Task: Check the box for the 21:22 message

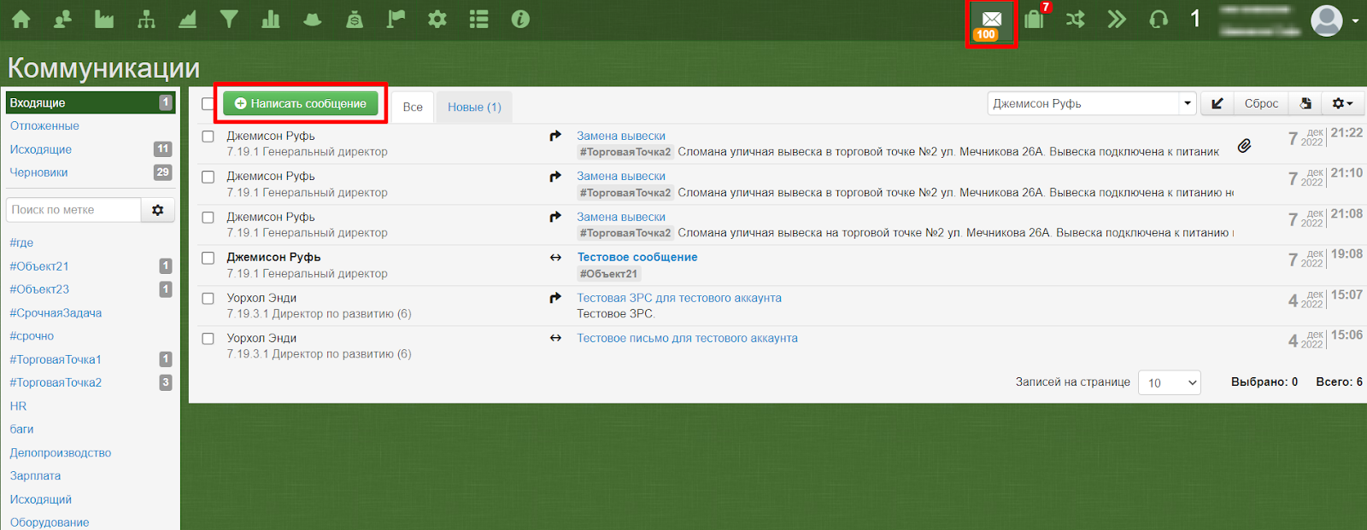Action: [208, 137]
